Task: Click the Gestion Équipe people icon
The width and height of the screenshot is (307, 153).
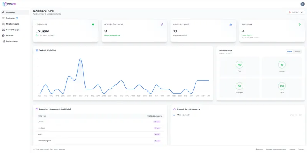Action: point(3,30)
